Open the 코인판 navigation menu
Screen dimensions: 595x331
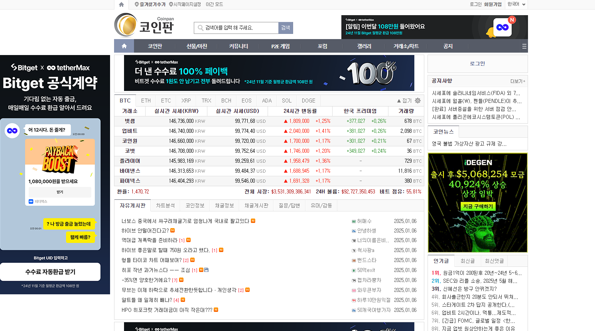pos(155,46)
